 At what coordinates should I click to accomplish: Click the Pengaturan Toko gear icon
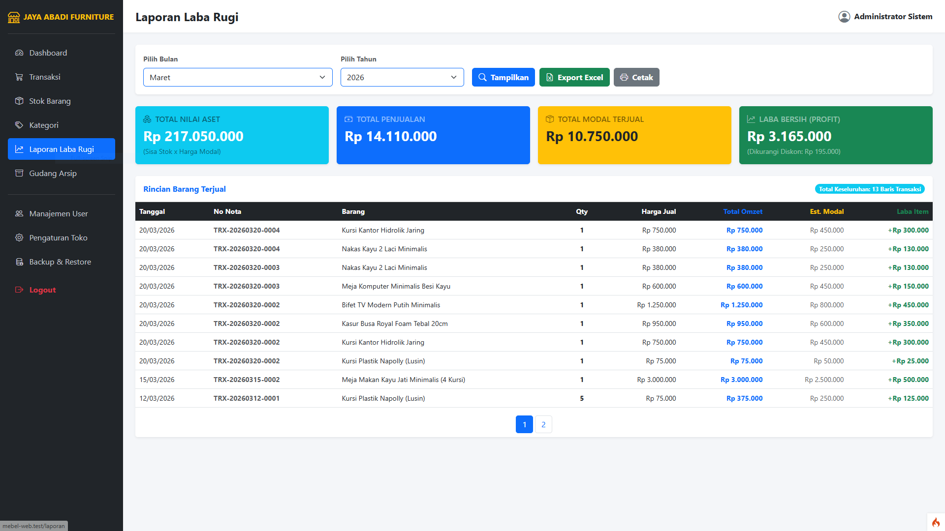point(19,237)
